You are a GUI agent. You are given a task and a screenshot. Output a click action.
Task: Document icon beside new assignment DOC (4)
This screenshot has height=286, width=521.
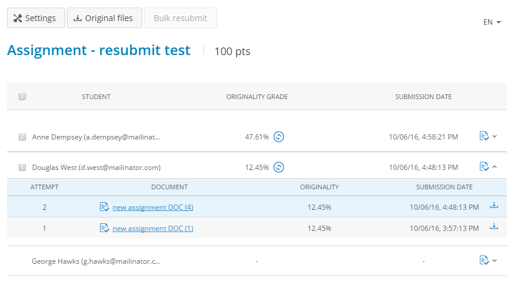pos(104,207)
